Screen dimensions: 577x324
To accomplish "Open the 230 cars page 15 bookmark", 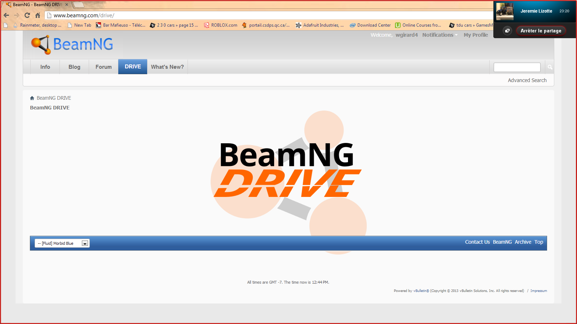I will coord(174,25).
